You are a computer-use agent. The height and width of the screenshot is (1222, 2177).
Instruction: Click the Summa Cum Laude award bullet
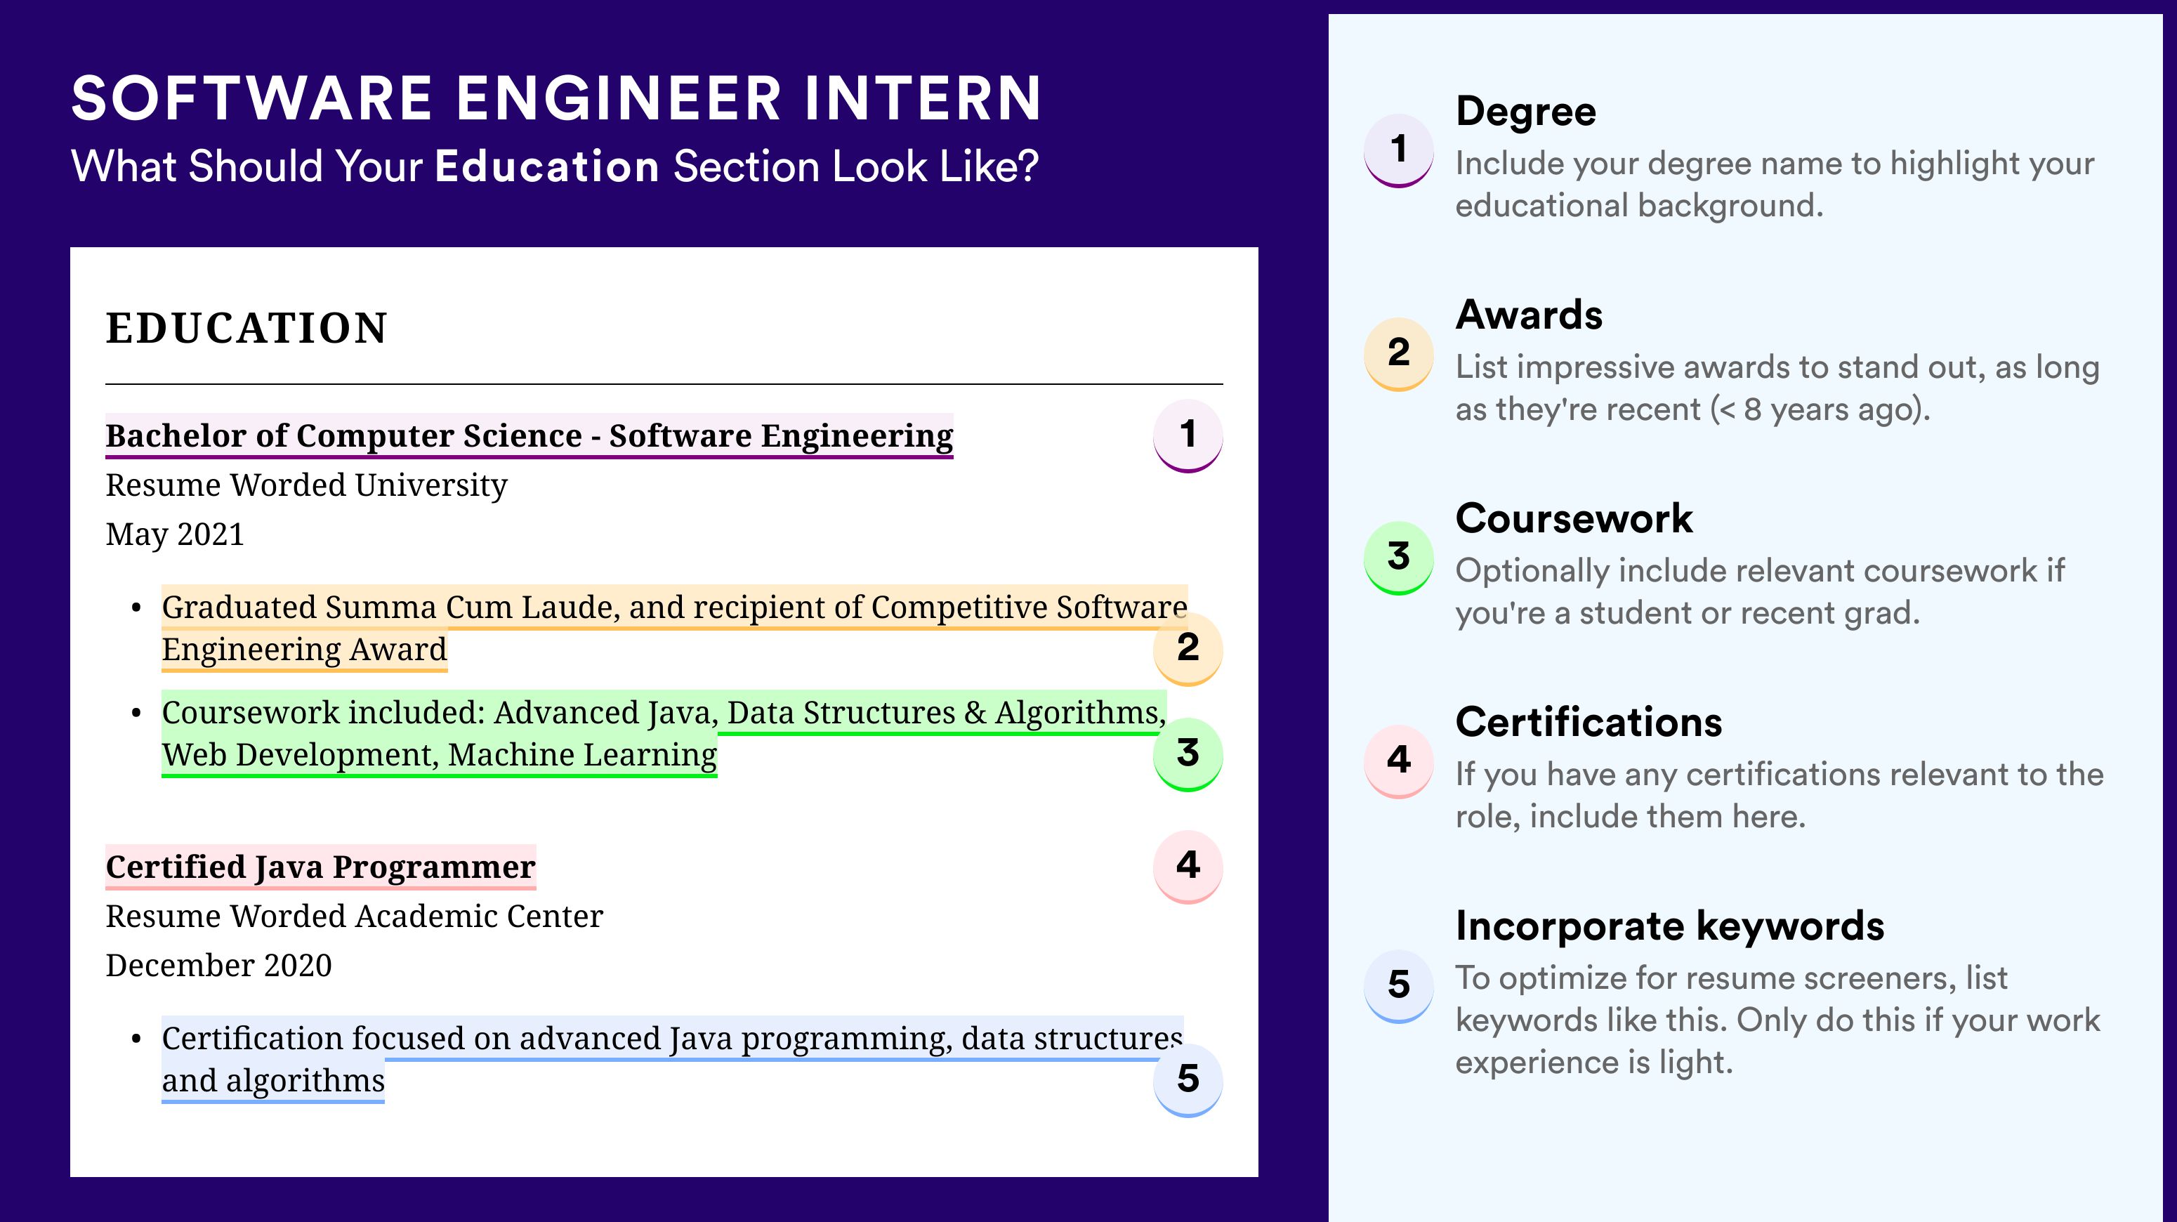pos(674,628)
